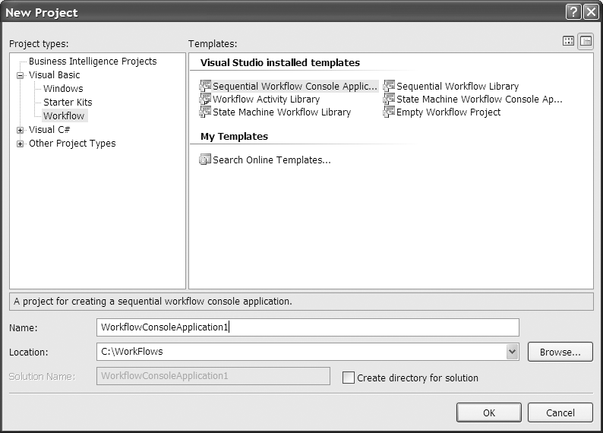The width and height of the screenshot is (603, 433).
Task: Switch templates to small icons view
Action: (586, 41)
